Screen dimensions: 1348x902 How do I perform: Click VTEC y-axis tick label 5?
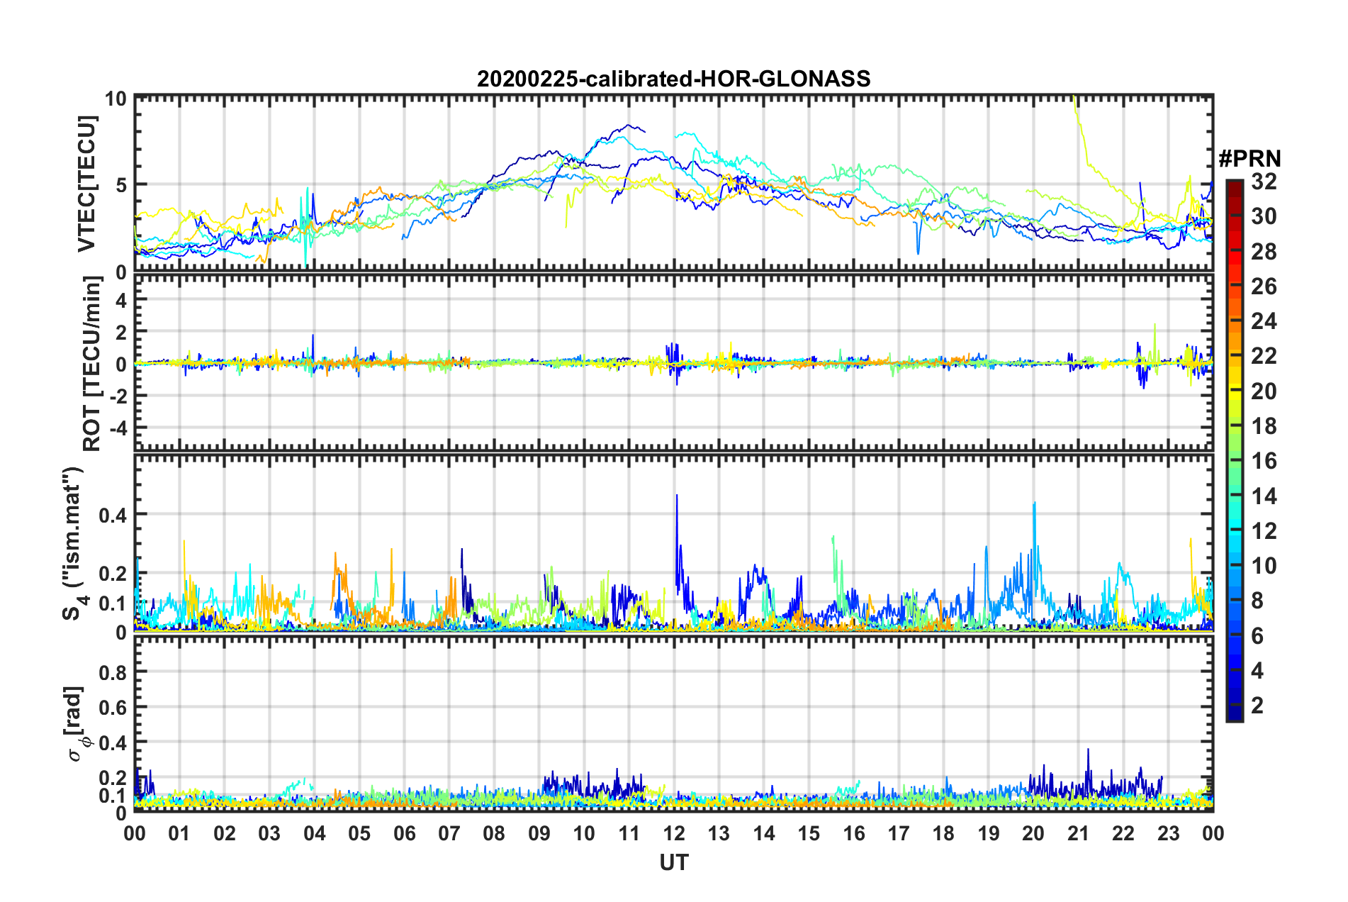point(121,186)
